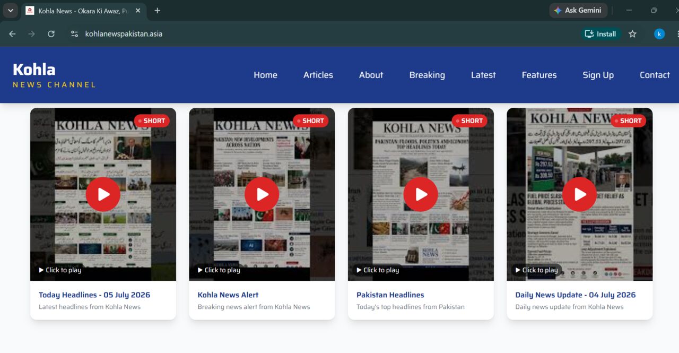Click the address bar URL kohlanewspakistan.asia

point(124,34)
